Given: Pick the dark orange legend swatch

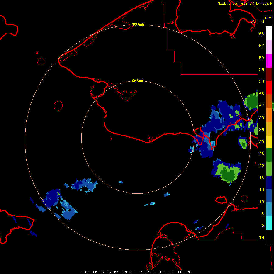Looking at the screenshot, I should [269, 101].
